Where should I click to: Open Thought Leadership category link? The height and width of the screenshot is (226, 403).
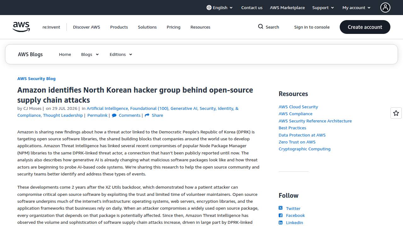(x=63, y=115)
